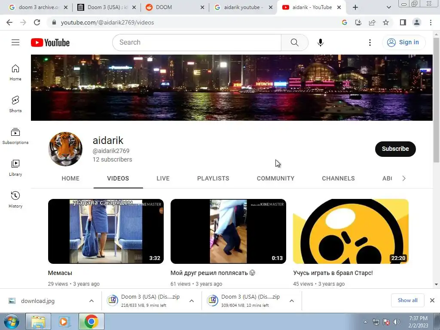Open History in sidebar
The width and height of the screenshot is (440, 330).
[15, 199]
